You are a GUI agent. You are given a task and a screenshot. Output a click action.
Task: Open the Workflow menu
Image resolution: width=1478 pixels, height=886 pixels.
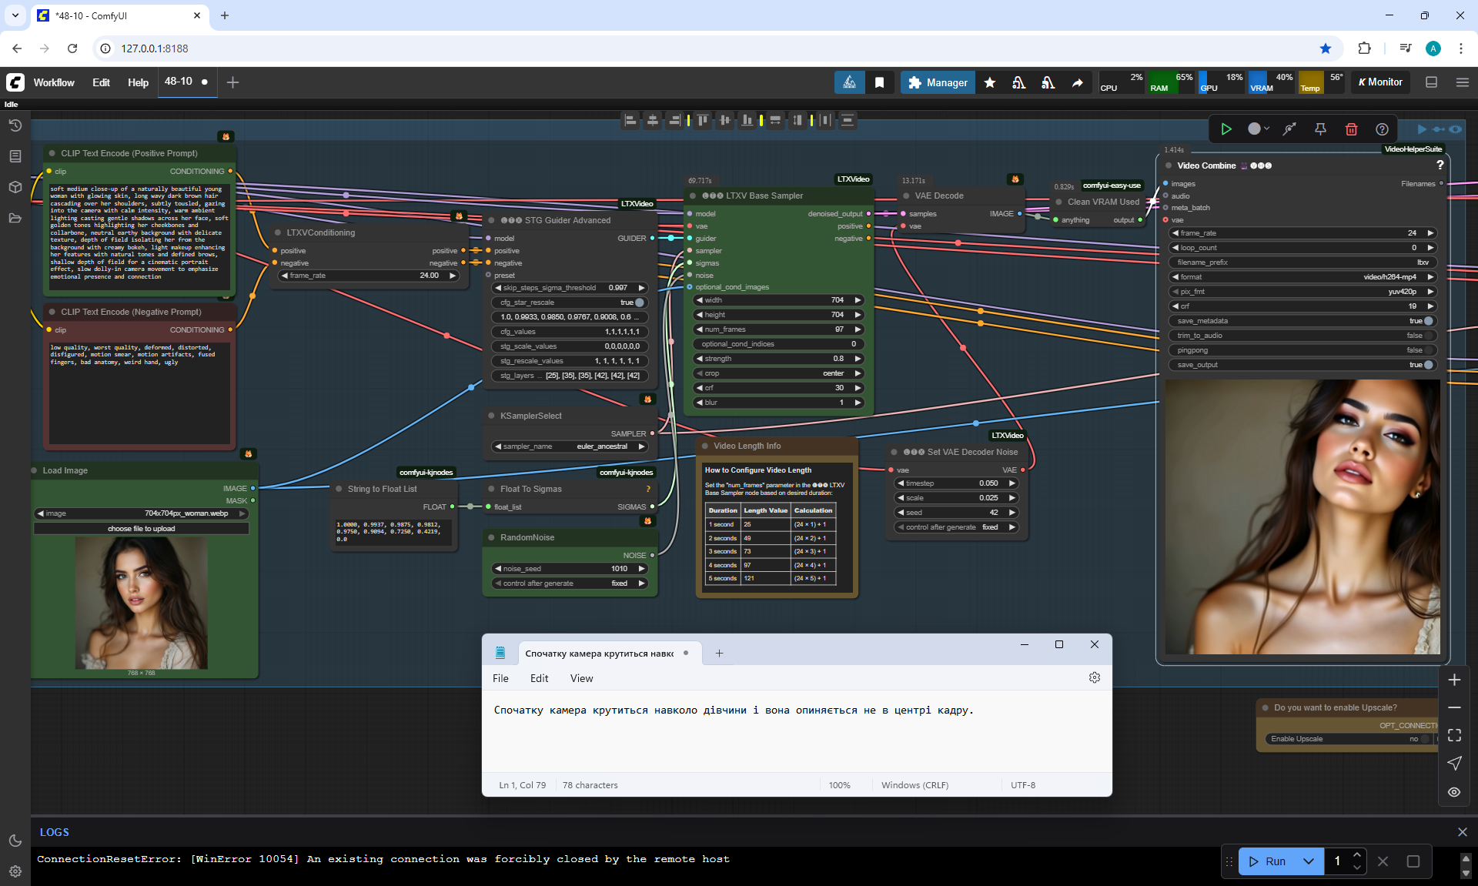(54, 82)
